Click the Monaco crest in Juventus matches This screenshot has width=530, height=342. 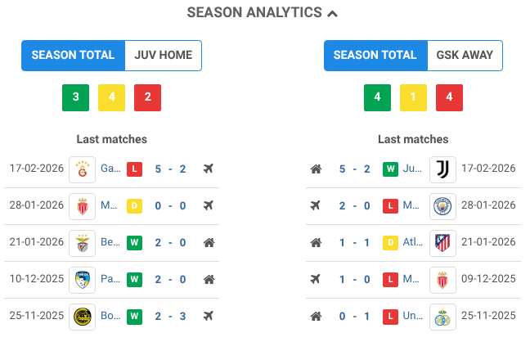point(83,205)
